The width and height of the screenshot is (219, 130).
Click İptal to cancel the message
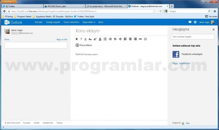101,22
